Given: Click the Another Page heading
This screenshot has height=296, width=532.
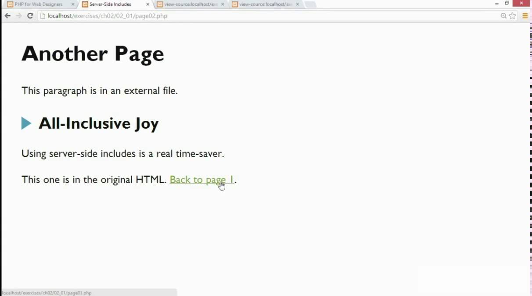Looking at the screenshot, I should point(93,54).
